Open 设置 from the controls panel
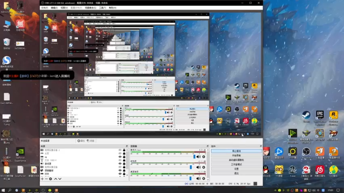The image size is (344, 193). (236, 169)
